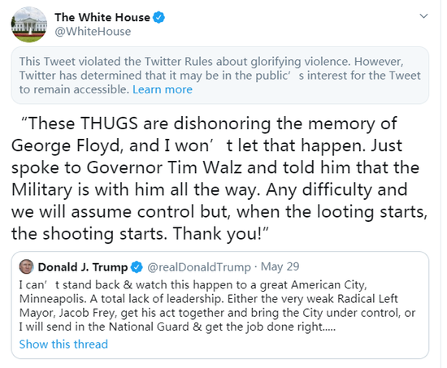This screenshot has width=447, height=368.
Task: Click The White House display name
Action: click(x=102, y=17)
